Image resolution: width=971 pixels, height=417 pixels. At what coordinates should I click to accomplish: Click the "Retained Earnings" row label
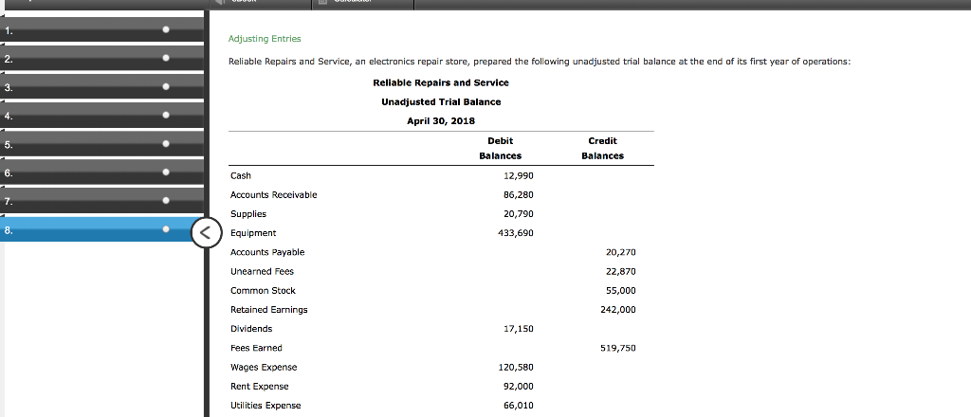[x=268, y=310]
